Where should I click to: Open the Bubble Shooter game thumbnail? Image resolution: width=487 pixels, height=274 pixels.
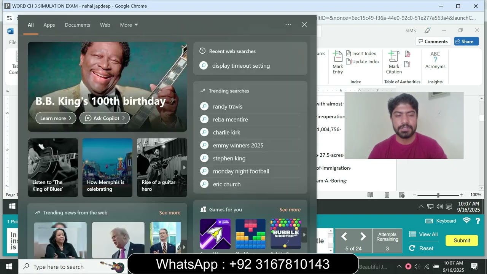point(286,234)
